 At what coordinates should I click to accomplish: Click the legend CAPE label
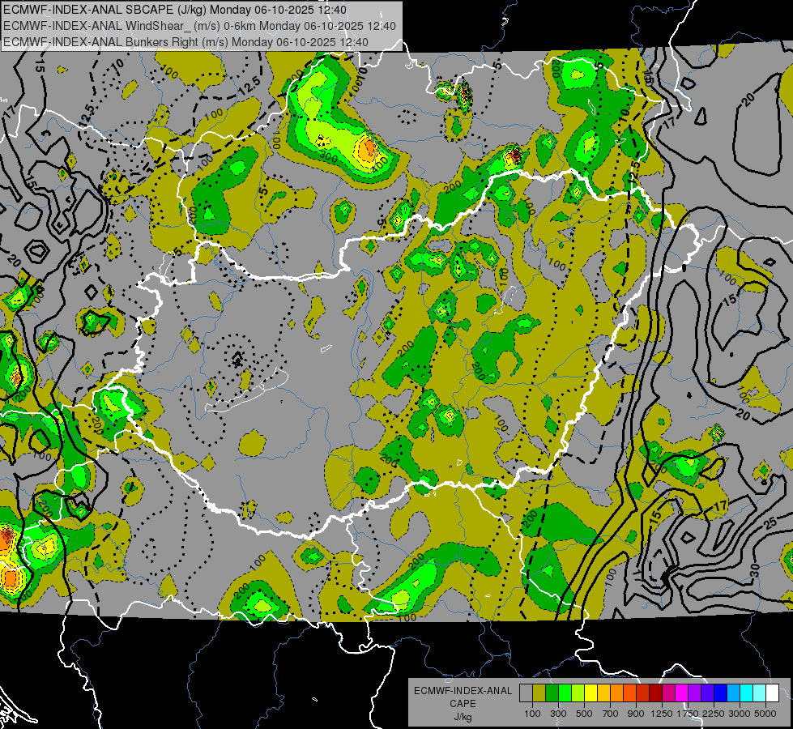pyautogui.click(x=463, y=704)
